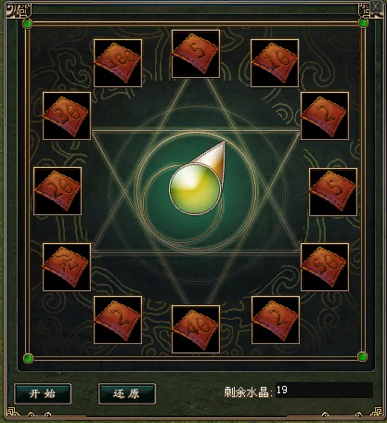Click the remaining crystals field showing 19
Viewport: 387px width, 423px height.
pyautogui.click(x=324, y=391)
